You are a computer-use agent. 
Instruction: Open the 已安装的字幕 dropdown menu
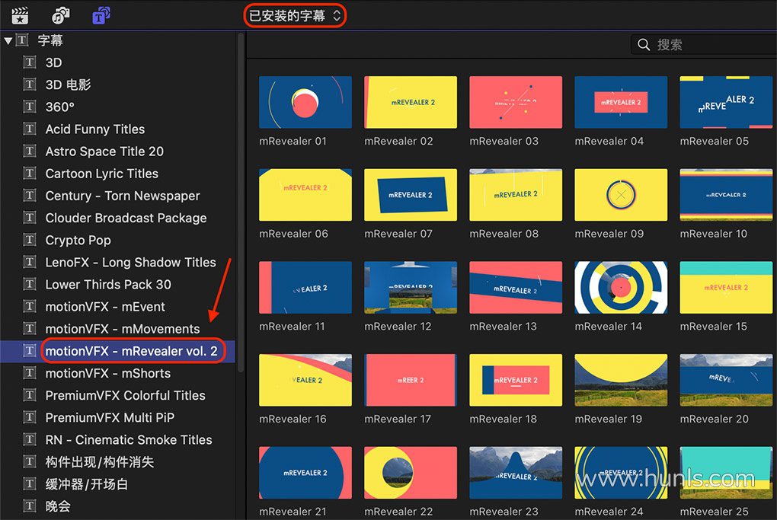point(295,15)
